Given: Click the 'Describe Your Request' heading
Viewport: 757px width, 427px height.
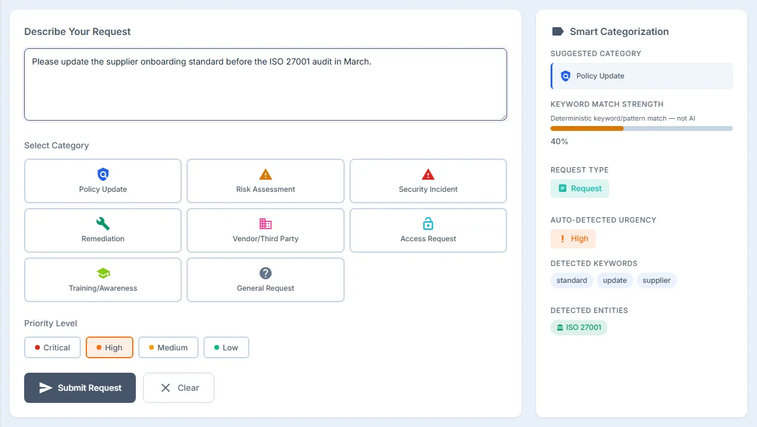Looking at the screenshot, I should click(x=77, y=31).
